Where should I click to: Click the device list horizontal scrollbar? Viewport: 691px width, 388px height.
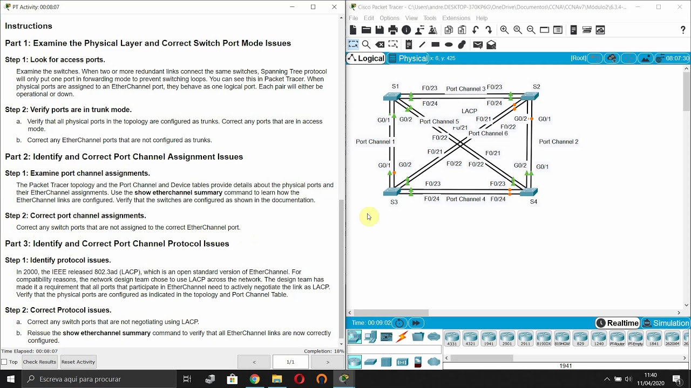482,358
